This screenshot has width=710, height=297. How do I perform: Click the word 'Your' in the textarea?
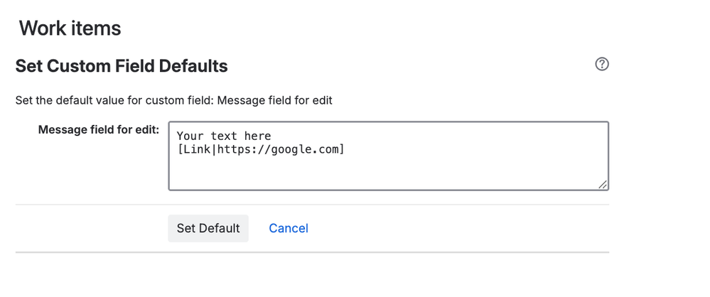click(x=190, y=136)
